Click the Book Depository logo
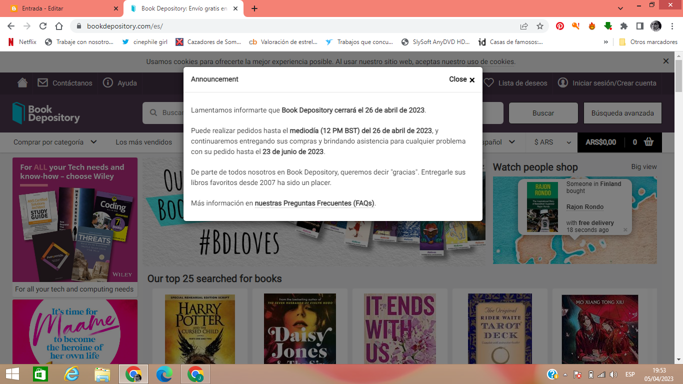 click(x=46, y=113)
